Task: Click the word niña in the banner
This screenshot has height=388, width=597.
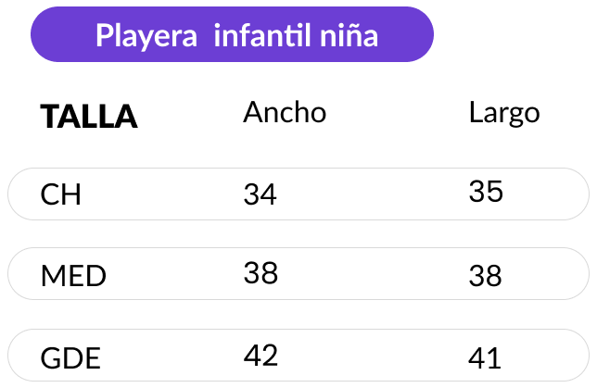Action: pyautogui.click(x=349, y=35)
